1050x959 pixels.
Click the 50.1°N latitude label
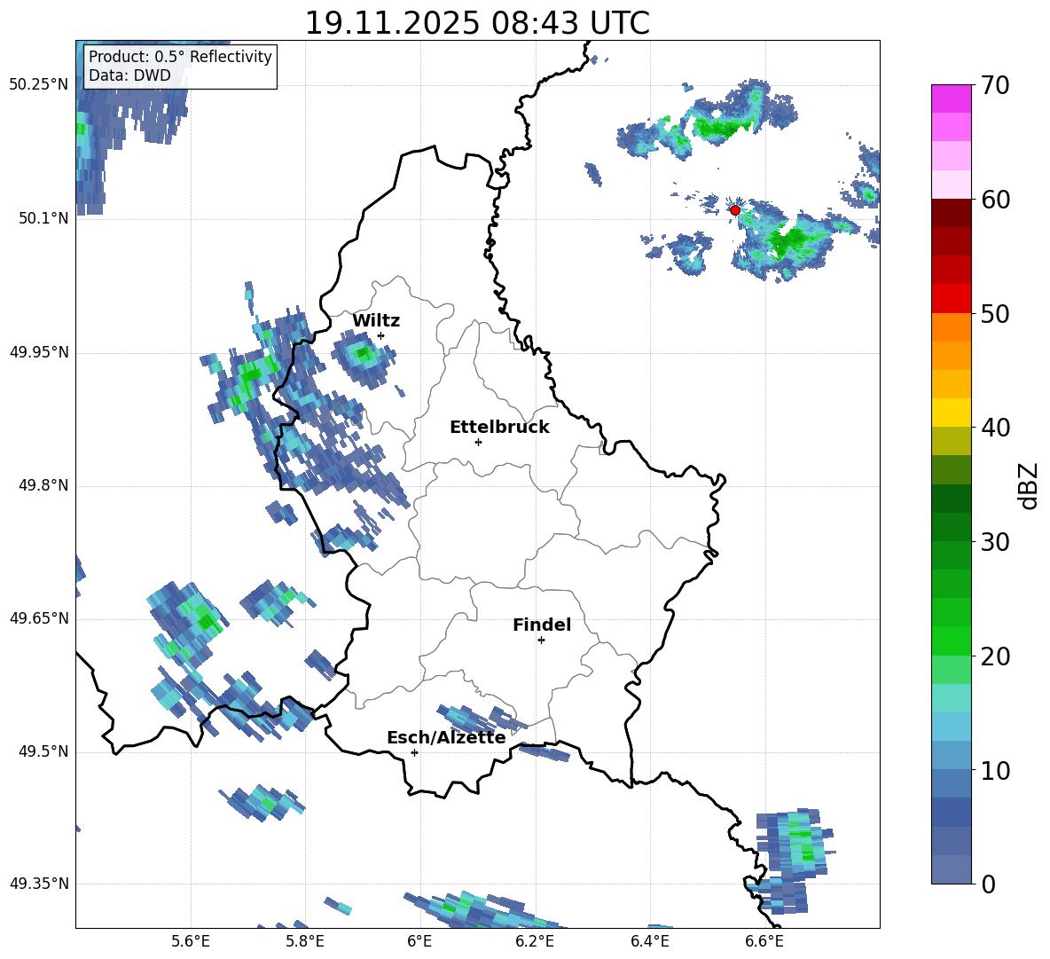point(43,218)
